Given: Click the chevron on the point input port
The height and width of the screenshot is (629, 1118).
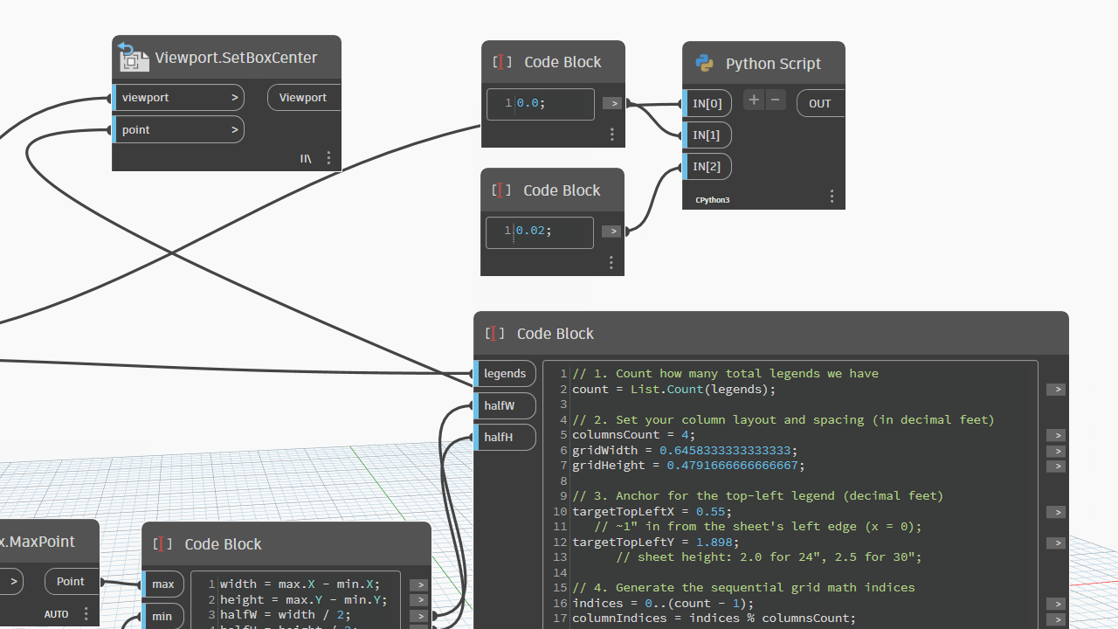Looking at the screenshot, I should pos(234,130).
